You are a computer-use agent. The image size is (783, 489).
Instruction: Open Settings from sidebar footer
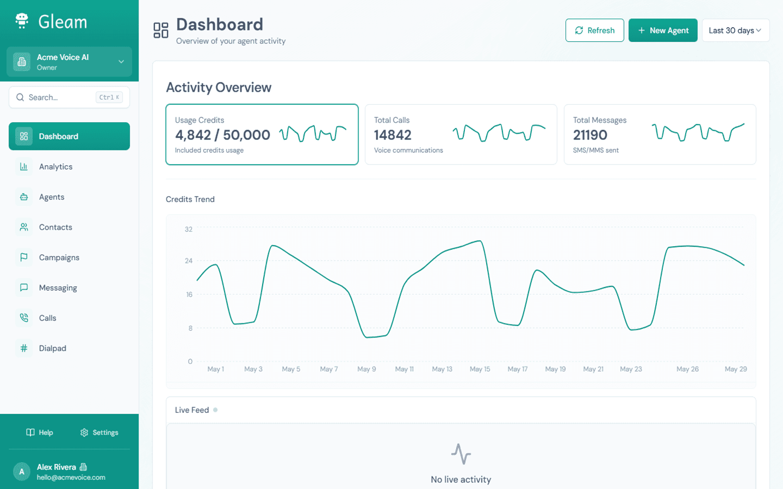click(99, 432)
